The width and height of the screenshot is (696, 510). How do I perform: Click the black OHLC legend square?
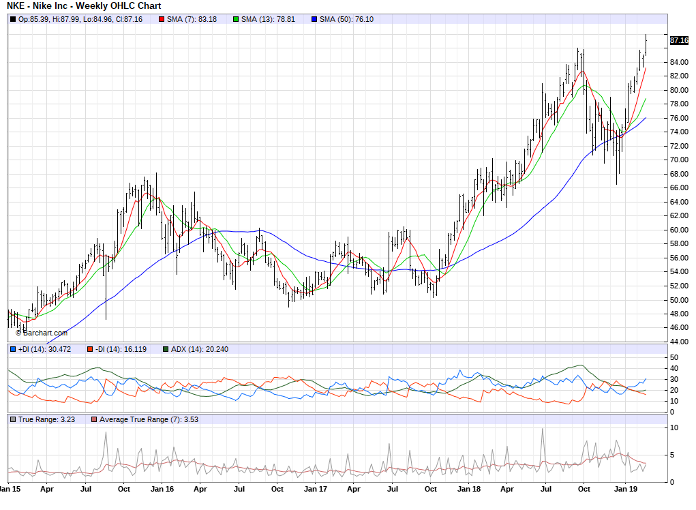click(x=13, y=19)
